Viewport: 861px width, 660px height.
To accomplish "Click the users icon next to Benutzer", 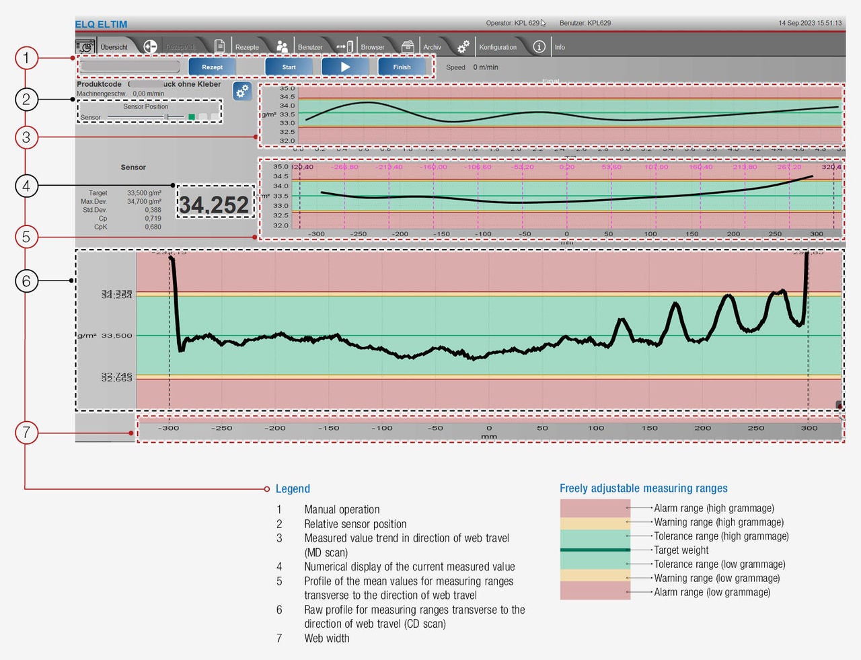I will click(x=283, y=46).
